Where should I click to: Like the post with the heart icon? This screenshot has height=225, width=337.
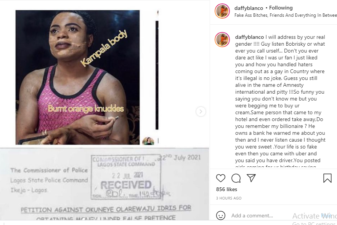click(220, 178)
